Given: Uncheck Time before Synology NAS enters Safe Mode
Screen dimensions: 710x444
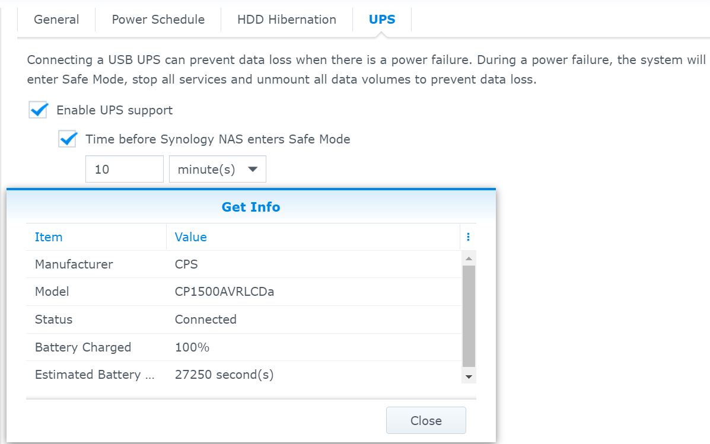Looking at the screenshot, I should coord(68,139).
